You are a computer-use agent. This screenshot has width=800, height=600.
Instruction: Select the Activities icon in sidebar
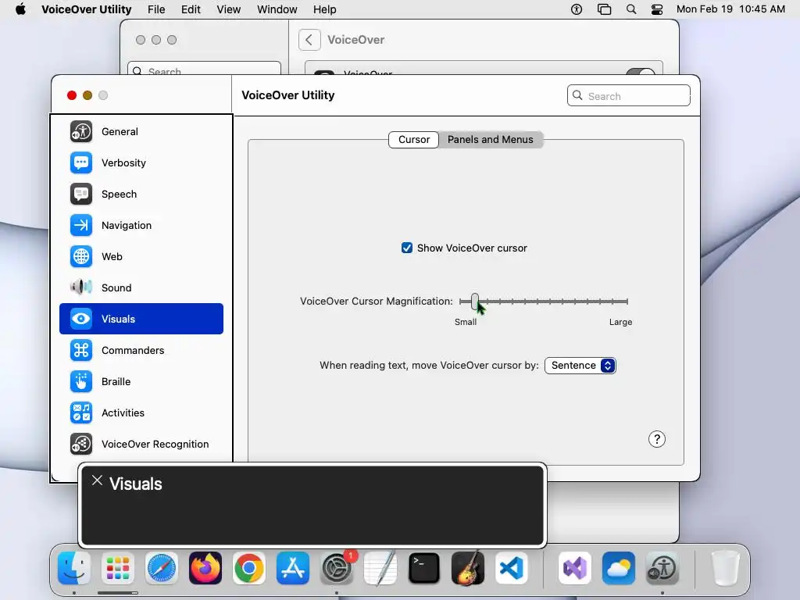[81, 412]
